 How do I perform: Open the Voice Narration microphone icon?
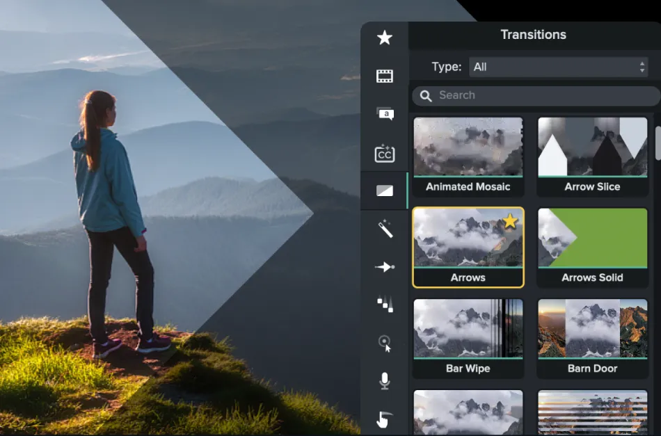pos(384,380)
